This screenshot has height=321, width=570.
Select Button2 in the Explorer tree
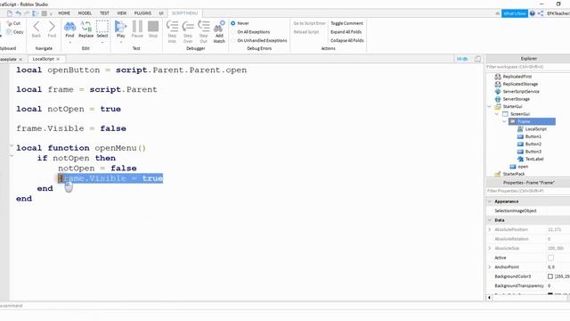point(533,144)
